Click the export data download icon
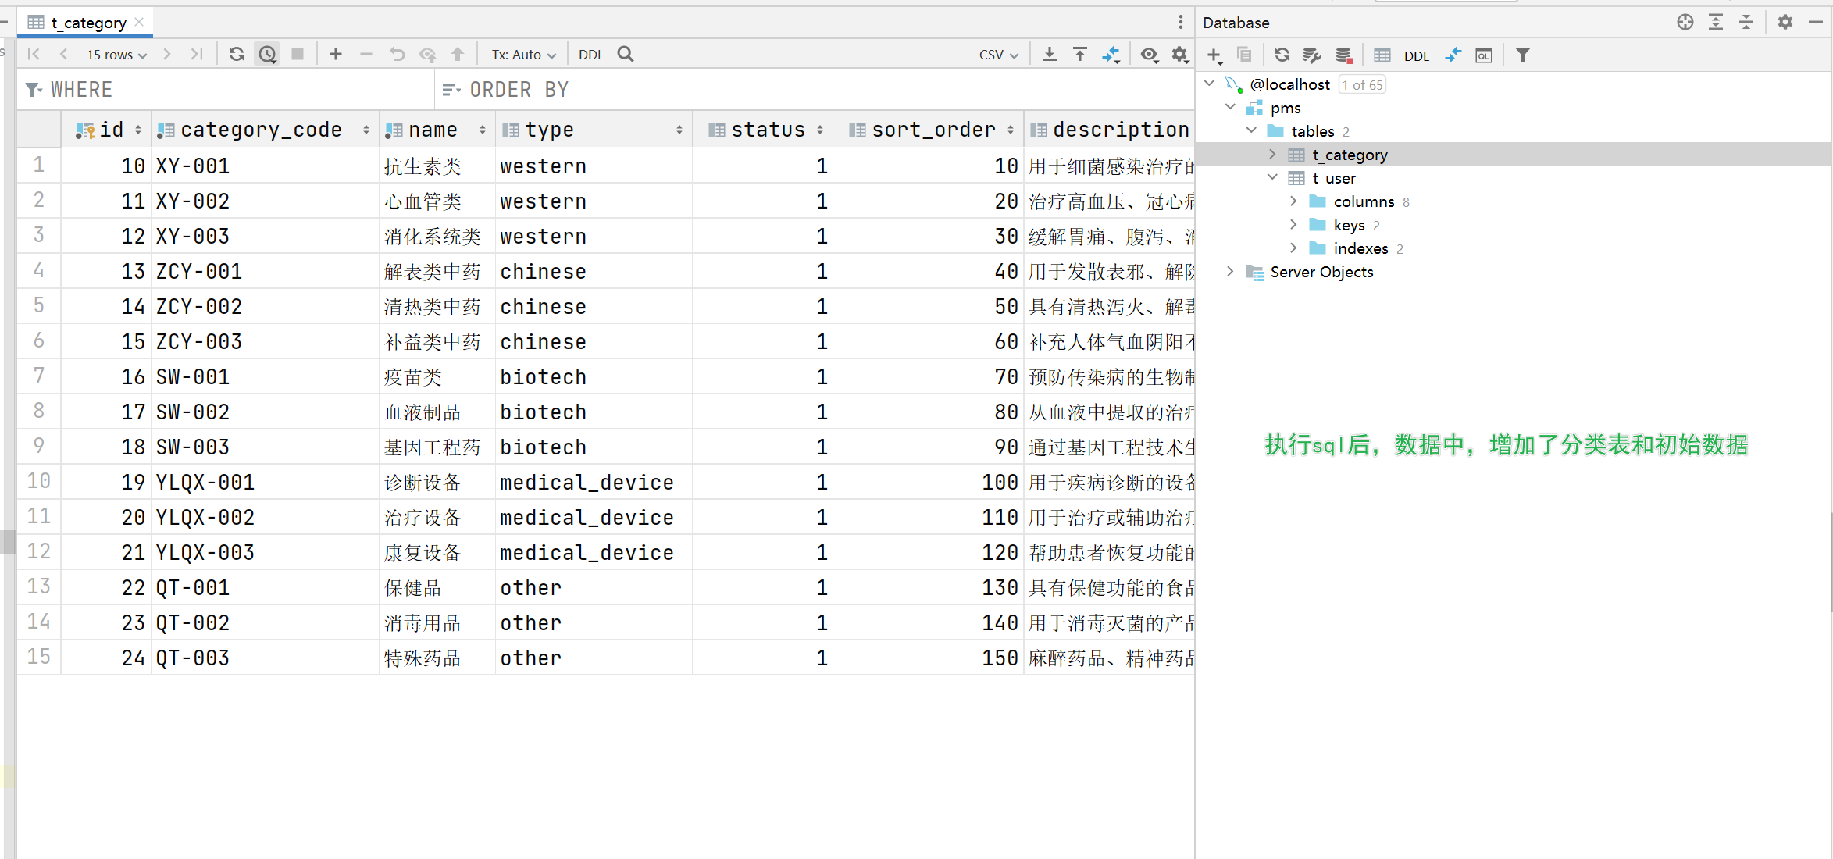This screenshot has width=1833, height=859. (1050, 54)
